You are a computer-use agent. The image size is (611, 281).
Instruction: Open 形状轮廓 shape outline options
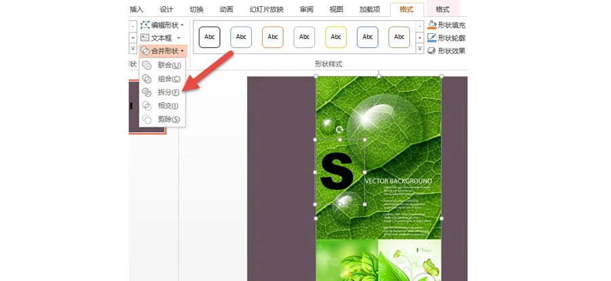point(447,38)
